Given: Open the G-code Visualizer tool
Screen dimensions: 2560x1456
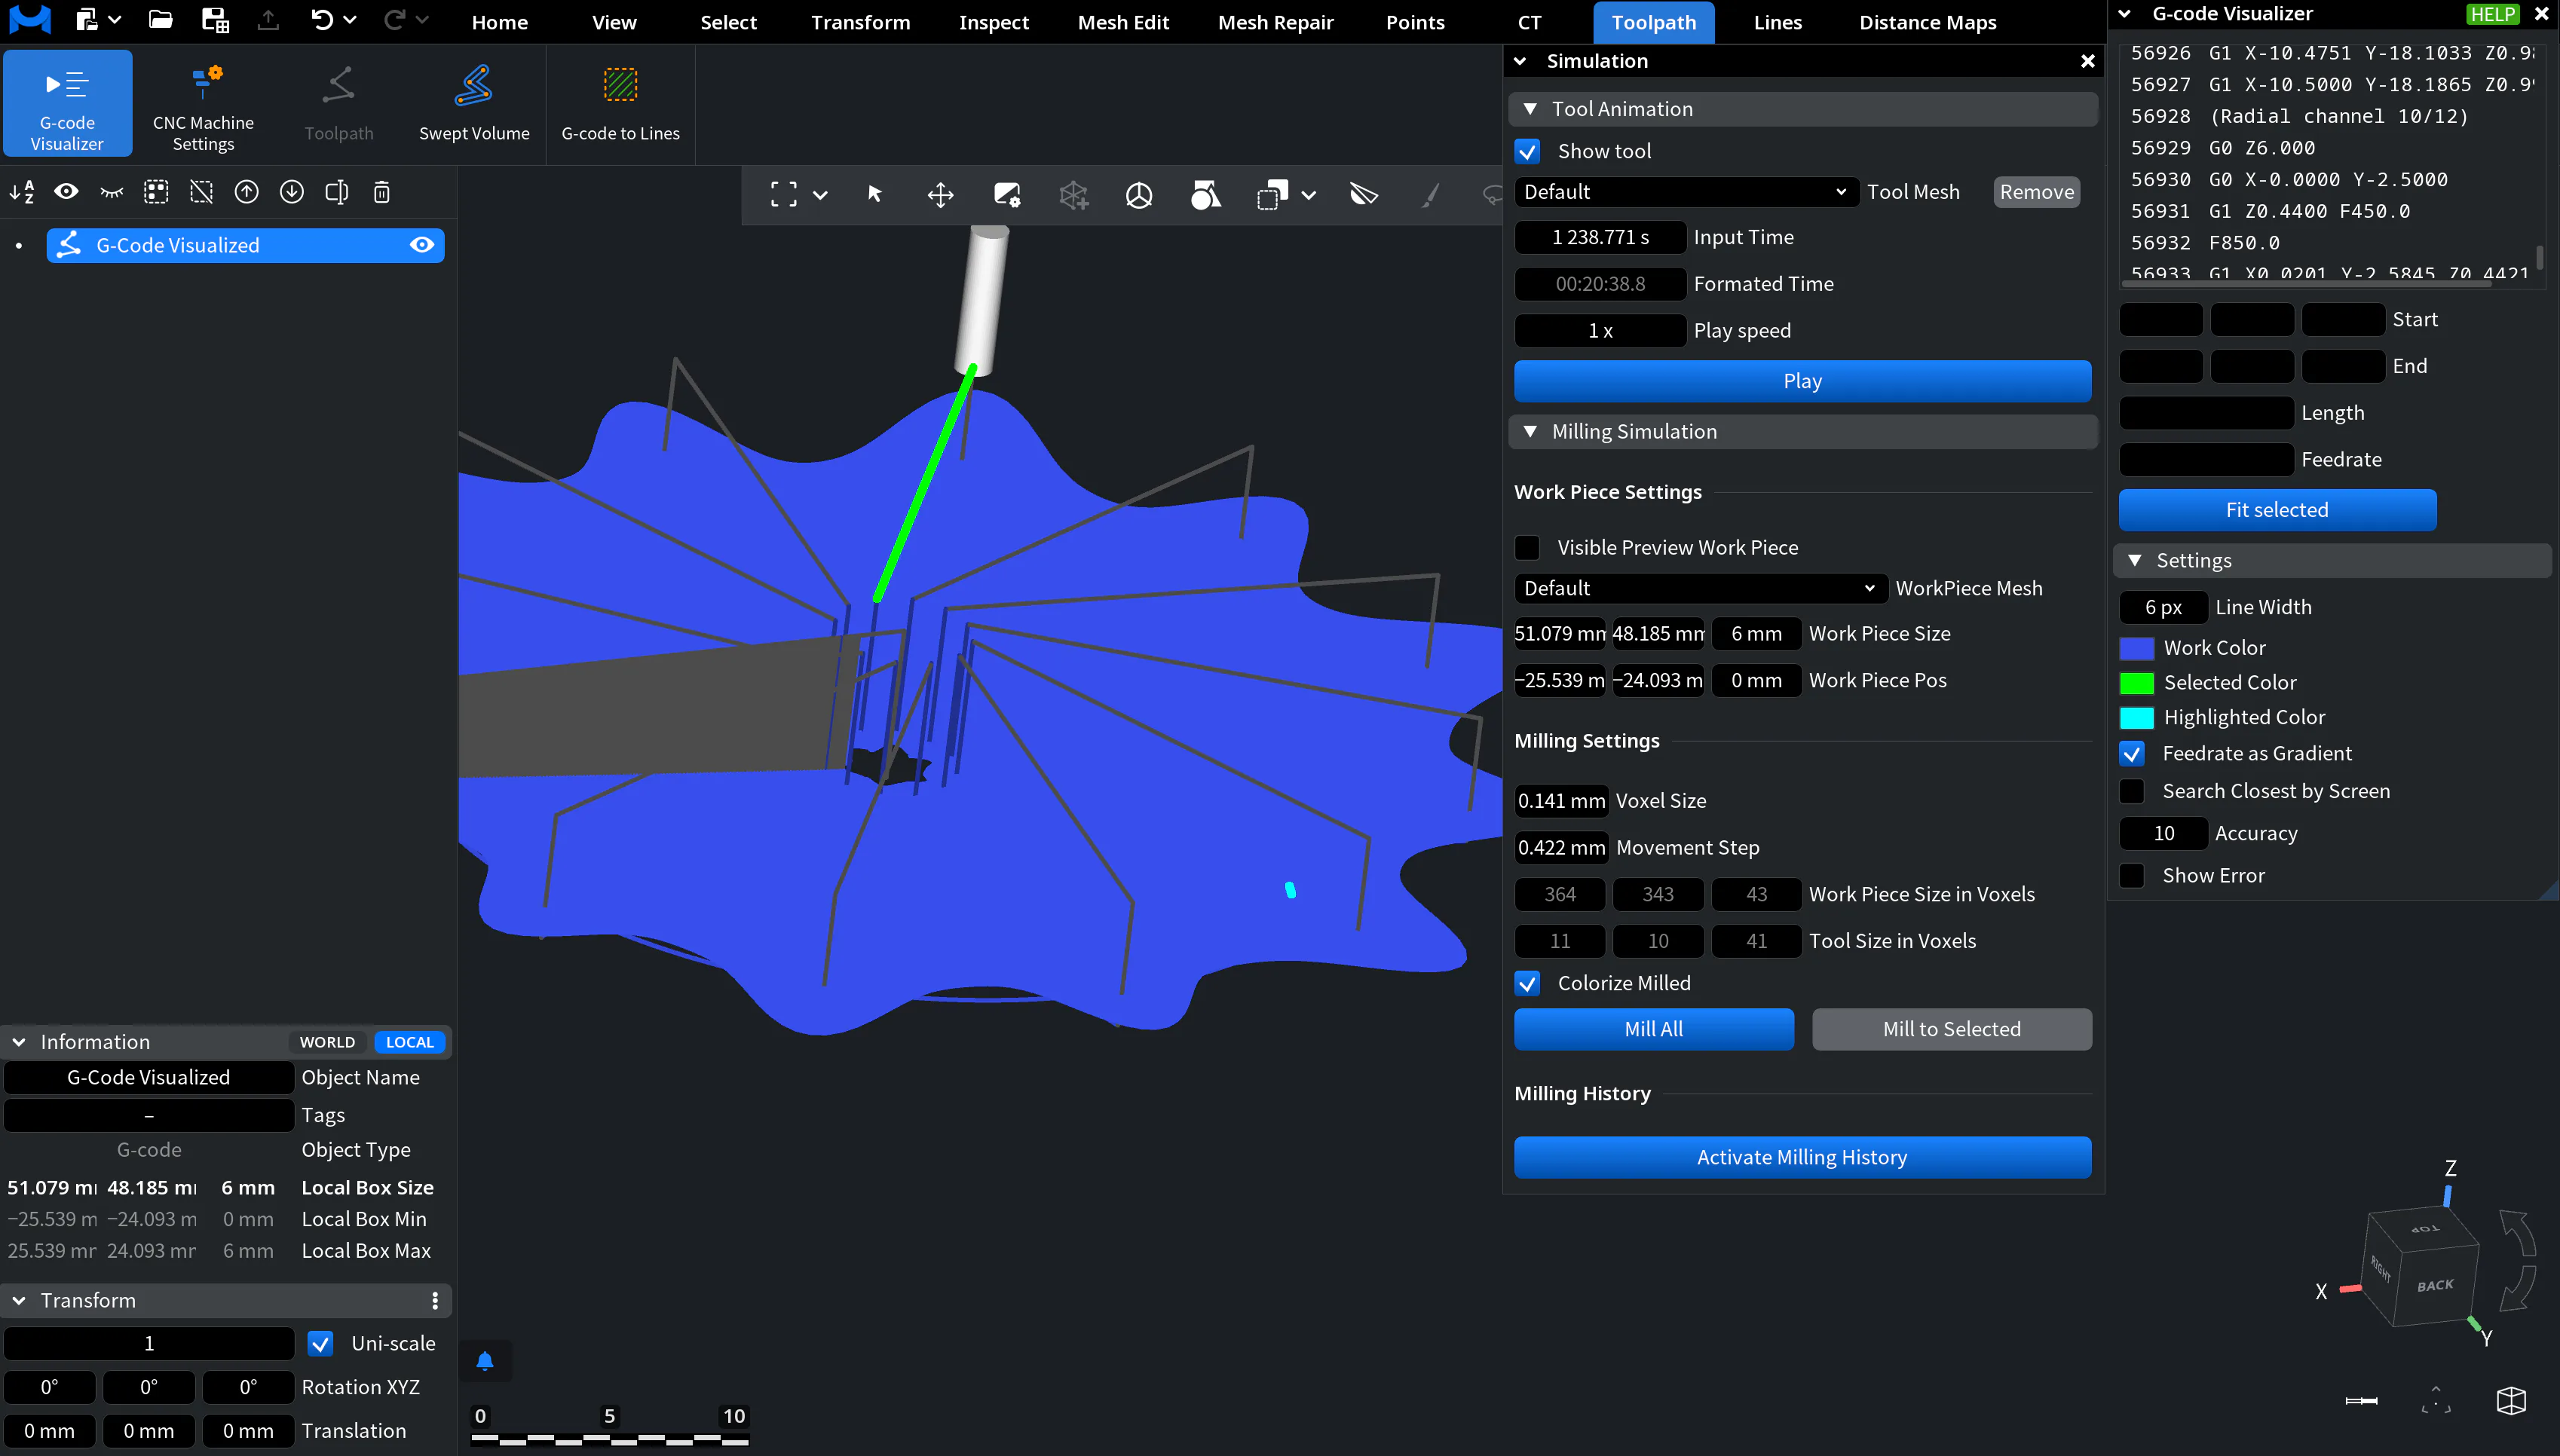Looking at the screenshot, I should (67, 103).
